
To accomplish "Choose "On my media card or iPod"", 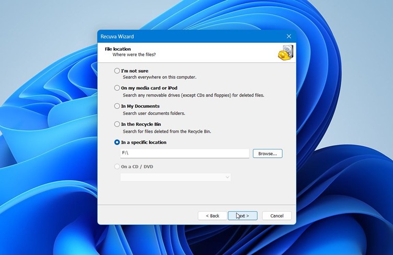I will click(x=117, y=88).
